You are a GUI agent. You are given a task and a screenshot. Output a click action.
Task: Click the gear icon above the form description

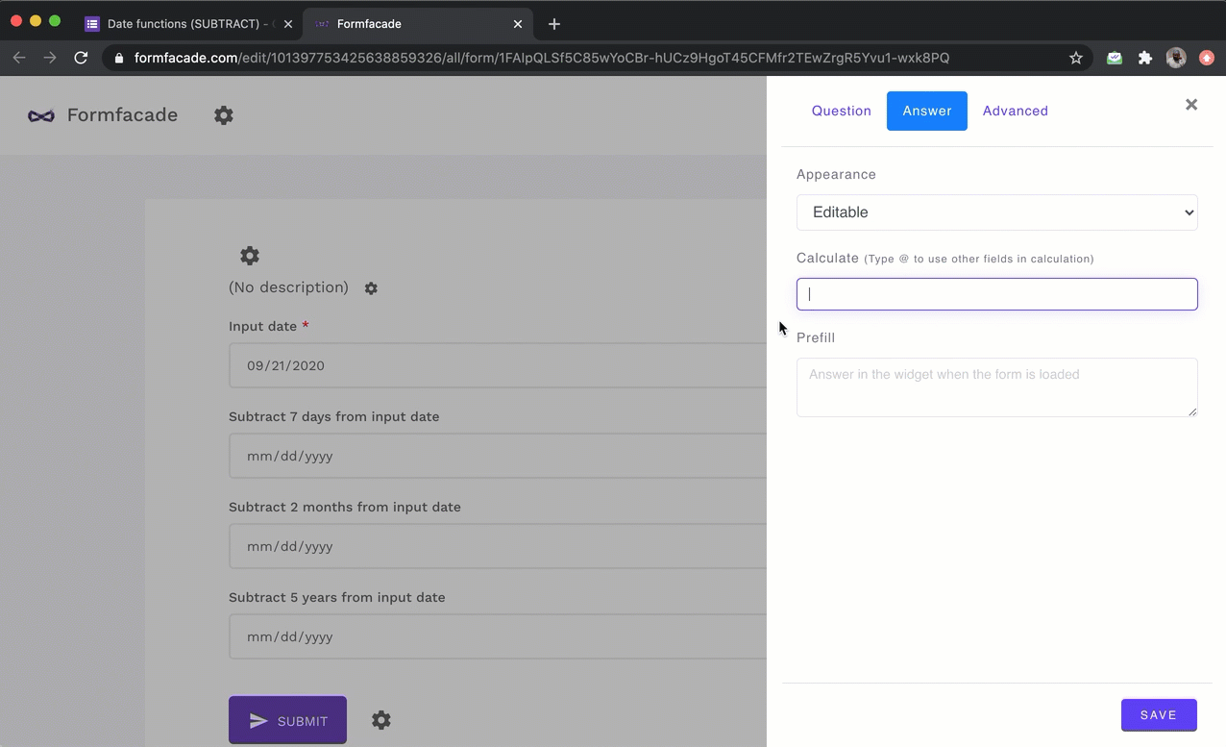point(250,256)
